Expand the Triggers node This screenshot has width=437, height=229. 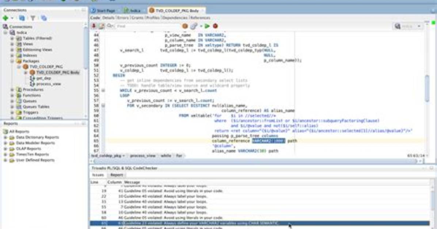(12, 112)
